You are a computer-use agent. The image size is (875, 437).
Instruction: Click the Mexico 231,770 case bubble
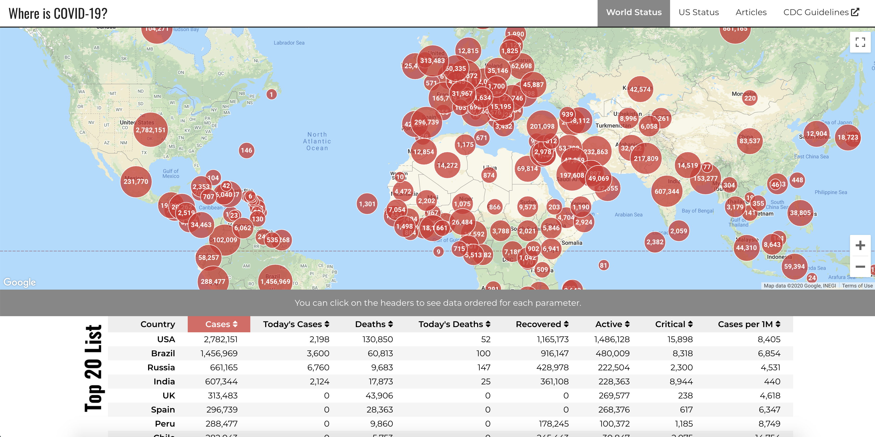pyautogui.click(x=136, y=182)
